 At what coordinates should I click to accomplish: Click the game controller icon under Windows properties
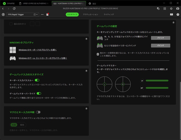point(13,58)
